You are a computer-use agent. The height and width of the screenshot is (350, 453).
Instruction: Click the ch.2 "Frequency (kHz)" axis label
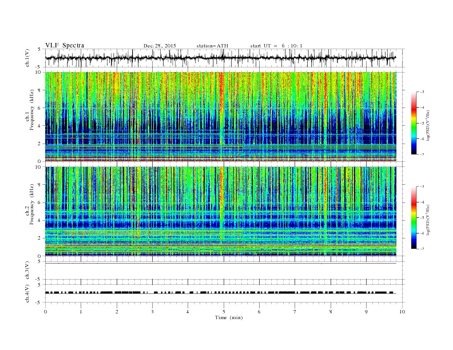(x=33, y=205)
